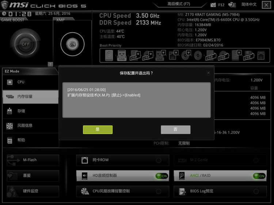Close BIOS with top-right X button

266,5
